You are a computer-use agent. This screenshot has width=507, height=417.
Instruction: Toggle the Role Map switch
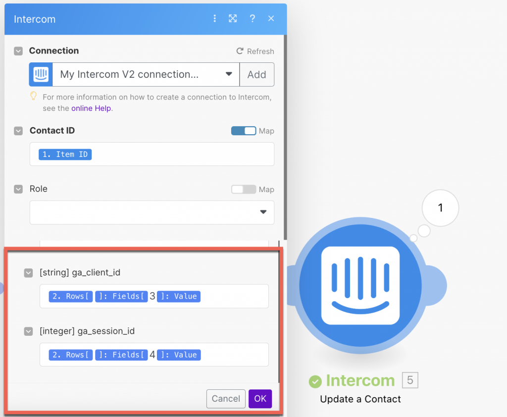click(244, 189)
